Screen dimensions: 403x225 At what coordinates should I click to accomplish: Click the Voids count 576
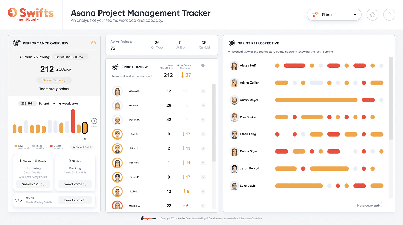[18, 200]
